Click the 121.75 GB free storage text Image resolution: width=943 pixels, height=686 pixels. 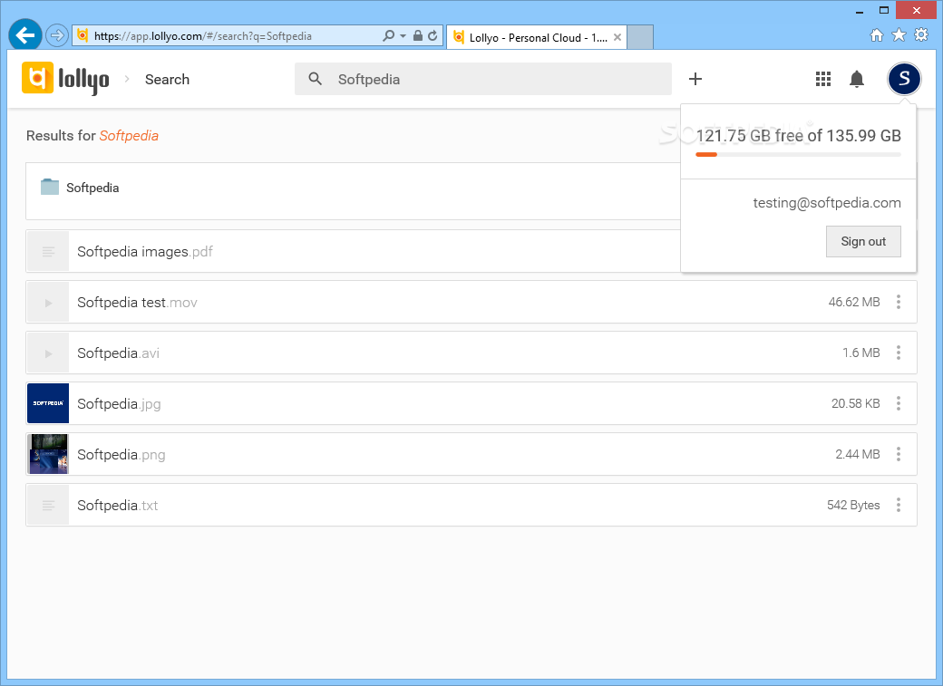point(798,136)
